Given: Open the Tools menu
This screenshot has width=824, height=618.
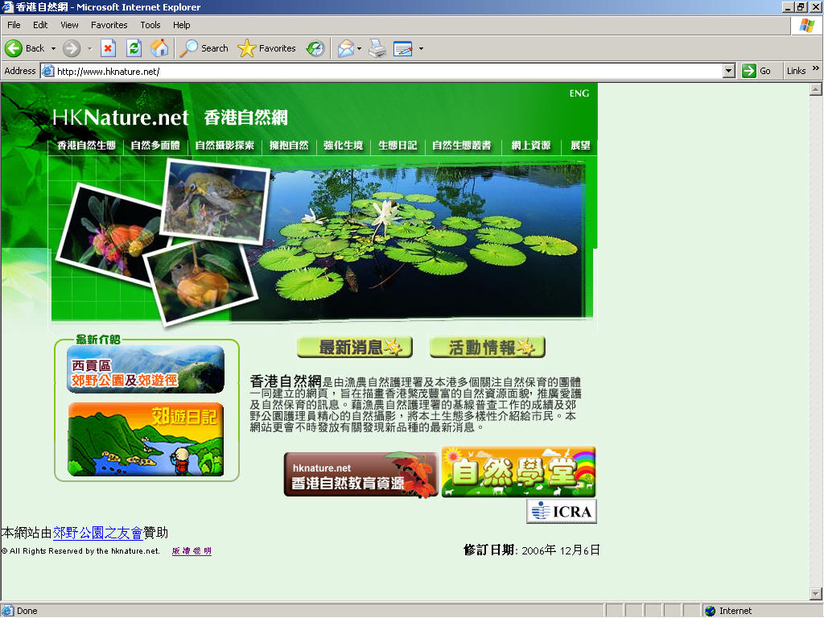Looking at the screenshot, I should (150, 25).
